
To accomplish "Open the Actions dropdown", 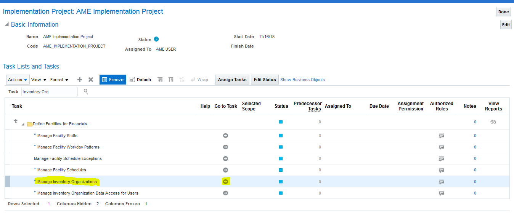I will click(x=18, y=80).
